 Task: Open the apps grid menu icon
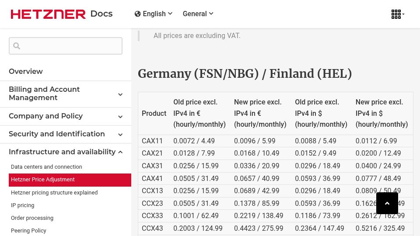pyautogui.click(x=398, y=14)
